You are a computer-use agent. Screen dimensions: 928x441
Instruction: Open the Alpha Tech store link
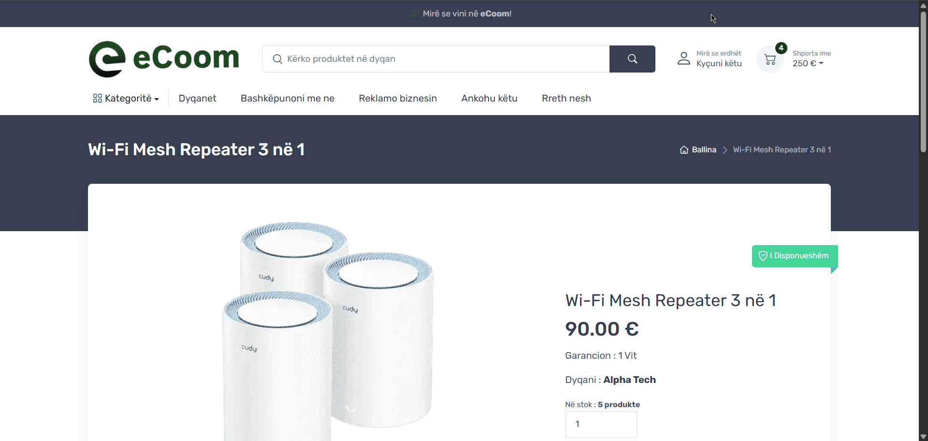pos(629,380)
